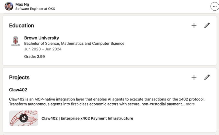Click the Projects section heading
Screen dimensions: 219x135
(x=19, y=77)
